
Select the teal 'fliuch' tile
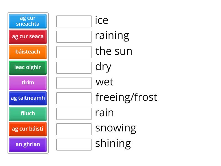point(28,114)
